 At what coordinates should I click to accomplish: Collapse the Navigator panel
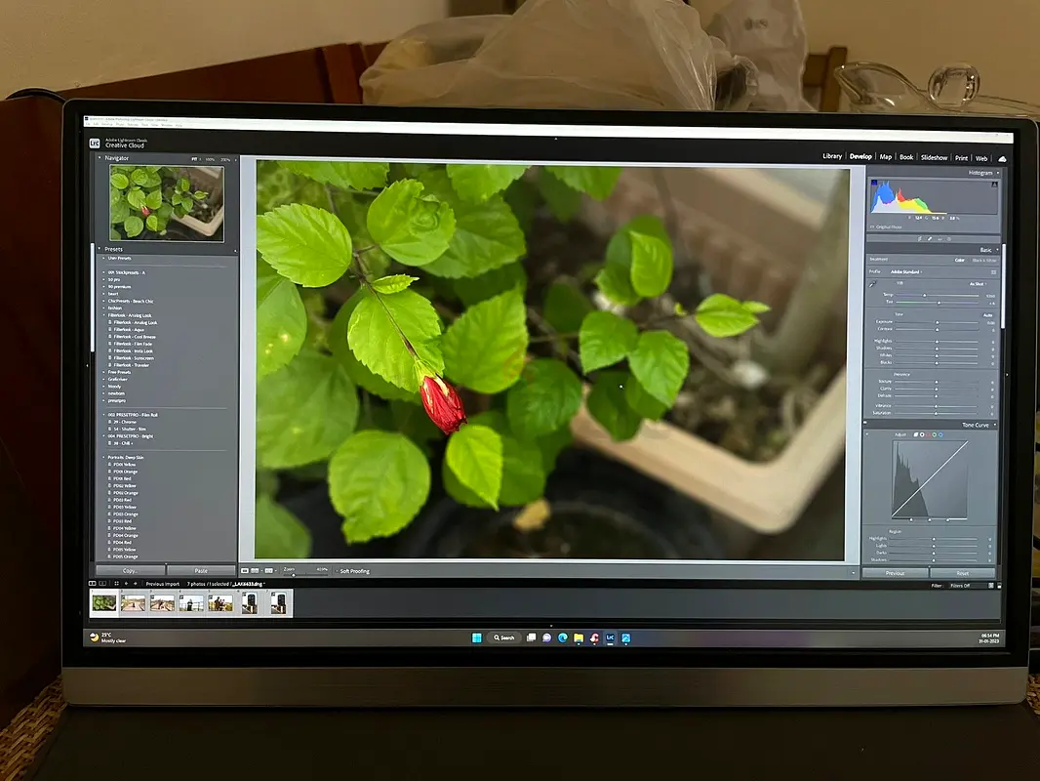99,157
